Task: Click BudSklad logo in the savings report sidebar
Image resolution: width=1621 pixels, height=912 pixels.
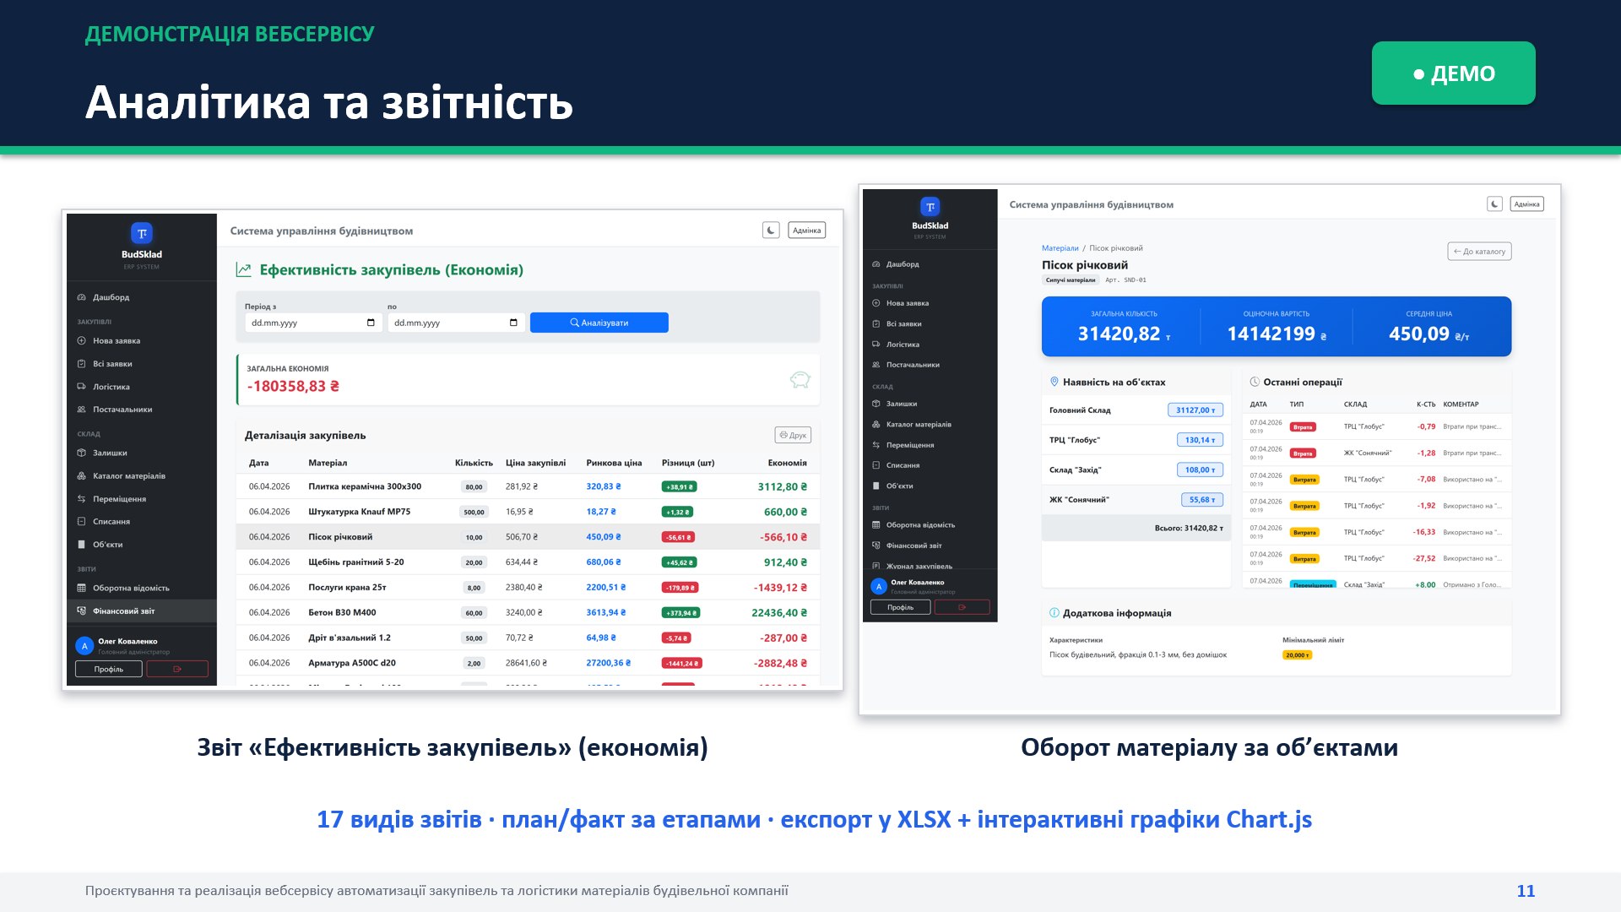Action: pyautogui.click(x=142, y=233)
